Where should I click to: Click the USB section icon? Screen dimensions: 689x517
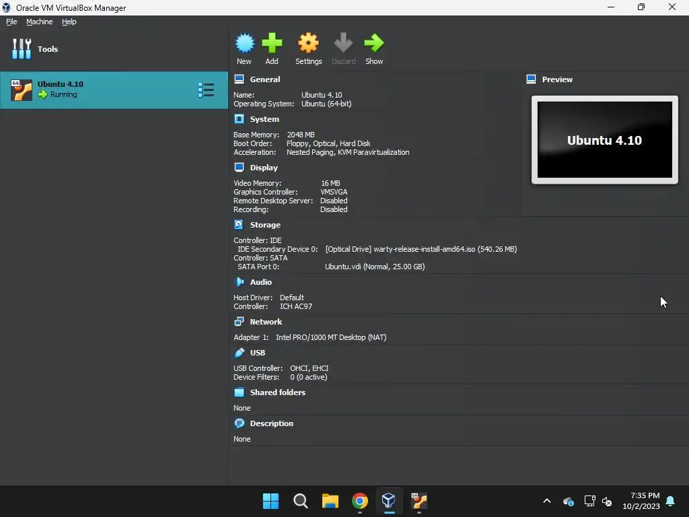point(239,353)
